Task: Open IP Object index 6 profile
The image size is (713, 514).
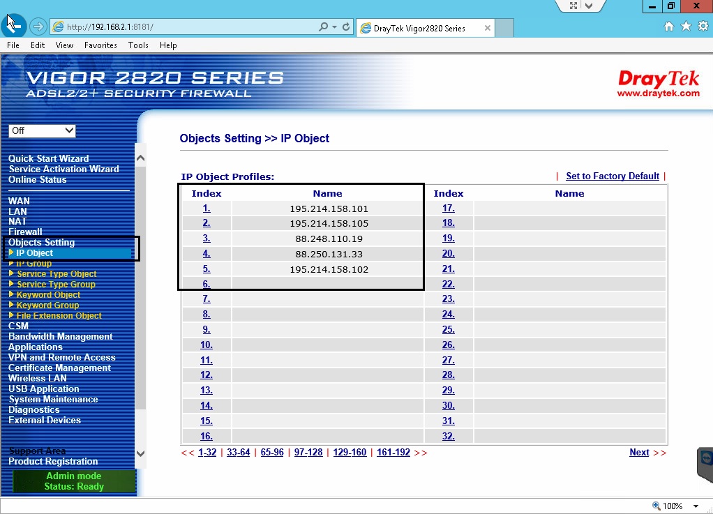Action: point(207,285)
